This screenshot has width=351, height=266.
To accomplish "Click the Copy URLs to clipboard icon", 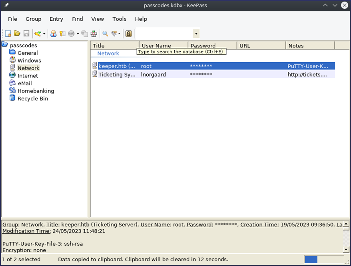I will click(85, 34).
